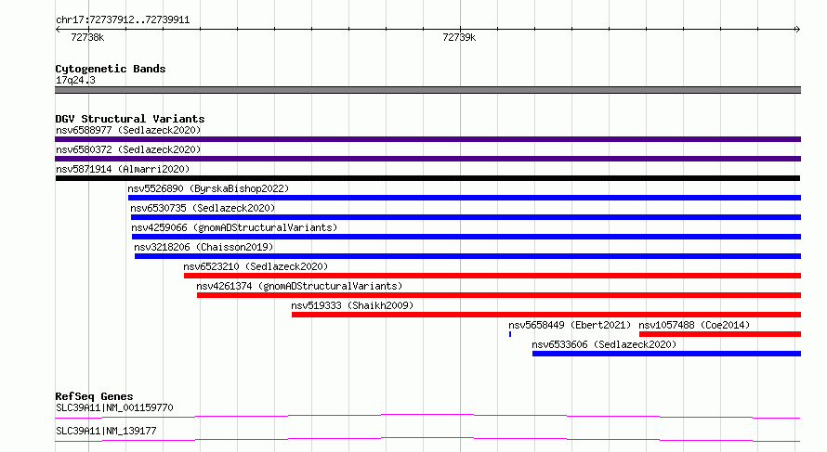Viewport: 827px width, 452px height.
Task: Click the tiny blue nsv5658449 marker
Action: tap(510, 334)
